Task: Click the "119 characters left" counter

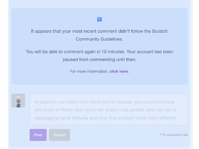Action: tap(173, 135)
